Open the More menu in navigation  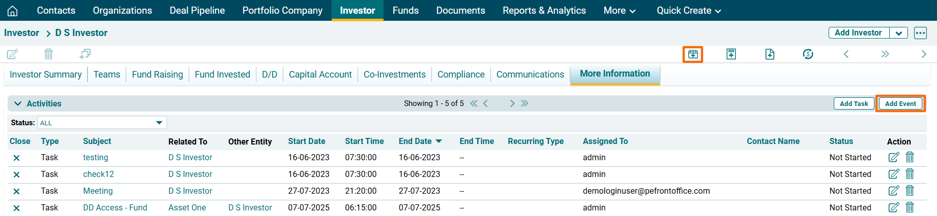point(619,11)
